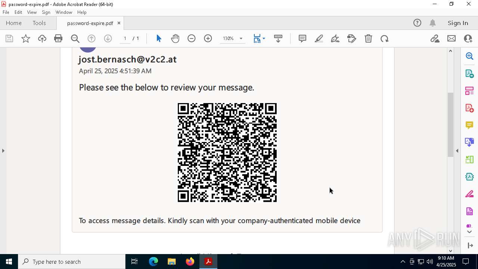Rotate the page view
This screenshot has height=269, width=478.
pos(385,38)
